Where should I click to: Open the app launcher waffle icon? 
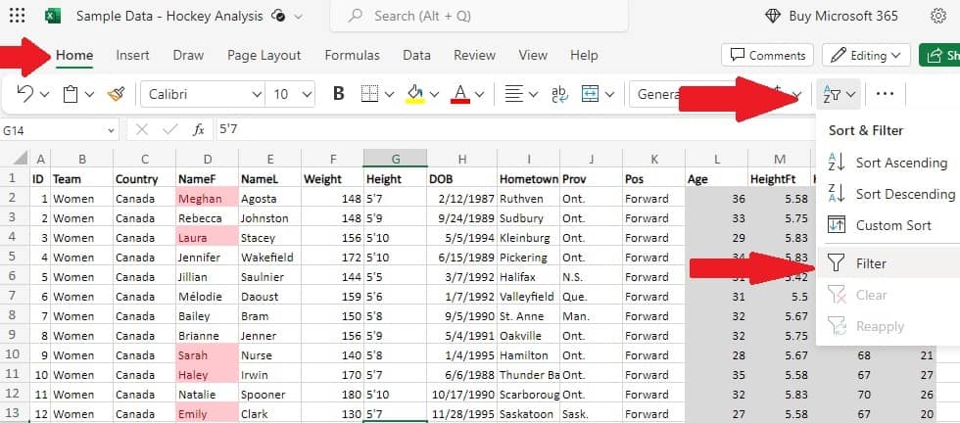click(18, 16)
